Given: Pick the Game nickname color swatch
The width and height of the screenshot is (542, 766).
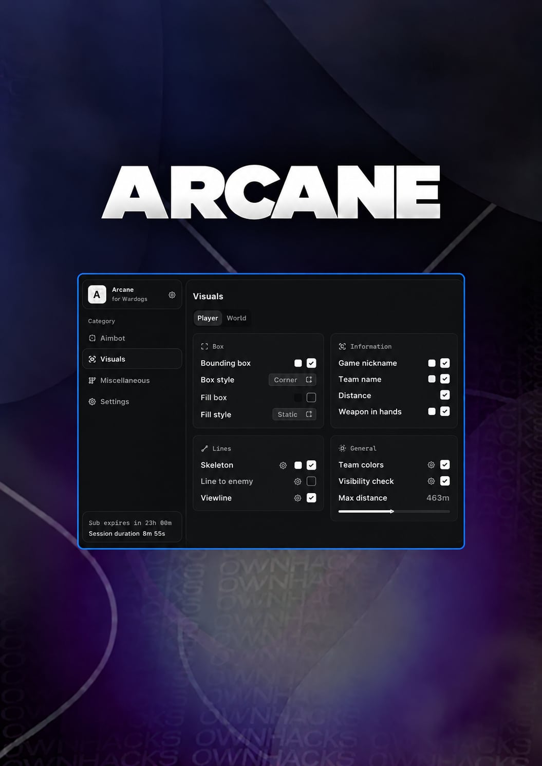Looking at the screenshot, I should (432, 363).
